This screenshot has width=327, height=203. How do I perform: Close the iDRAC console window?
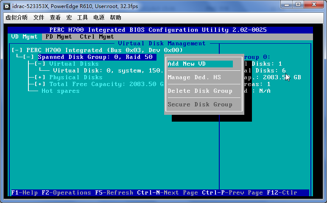click(314, 4)
